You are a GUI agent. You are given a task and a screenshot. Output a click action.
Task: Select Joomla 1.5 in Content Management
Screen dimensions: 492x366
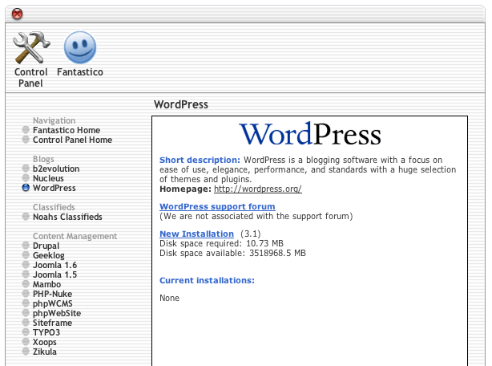[x=54, y=275]
